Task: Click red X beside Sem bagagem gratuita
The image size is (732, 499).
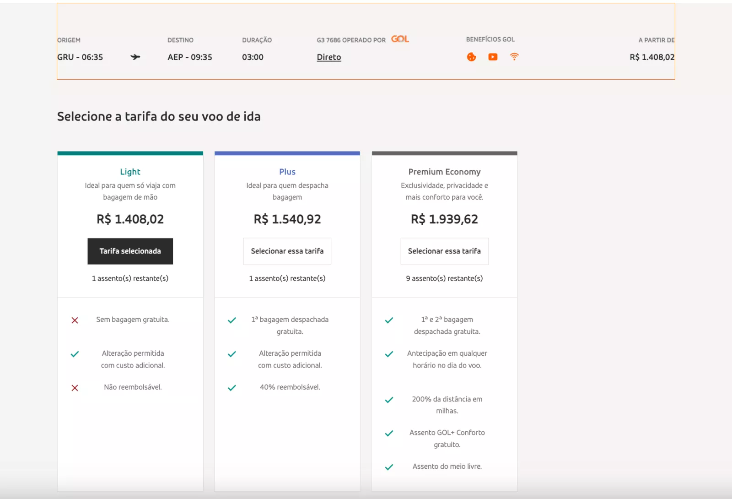Action: (75, 320)
